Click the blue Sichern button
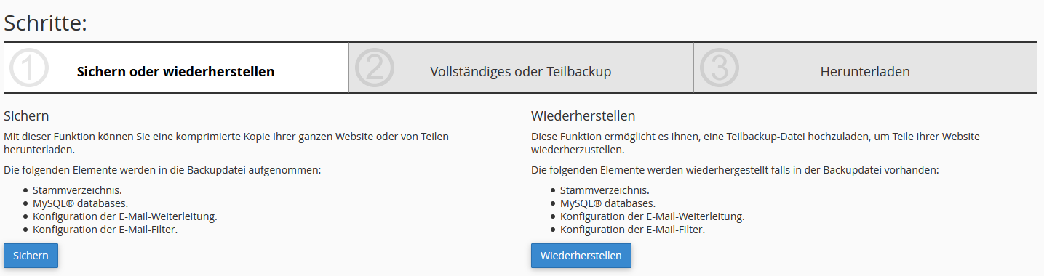This screenshot has height=276, width=1044. [x=31, y=256]
